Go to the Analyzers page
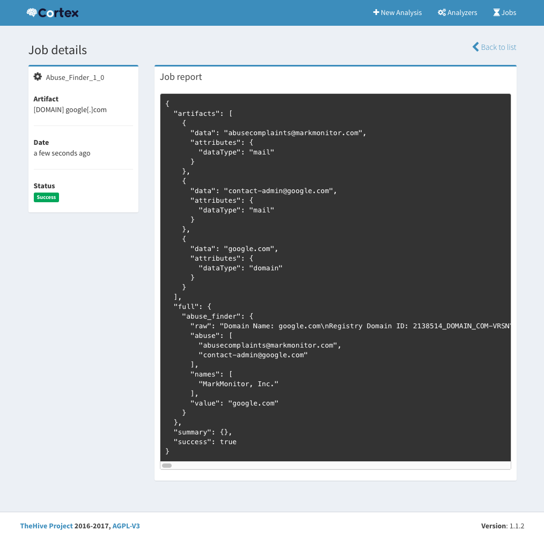The width and height of the screenshot is (544, 538). pos(462,12)
